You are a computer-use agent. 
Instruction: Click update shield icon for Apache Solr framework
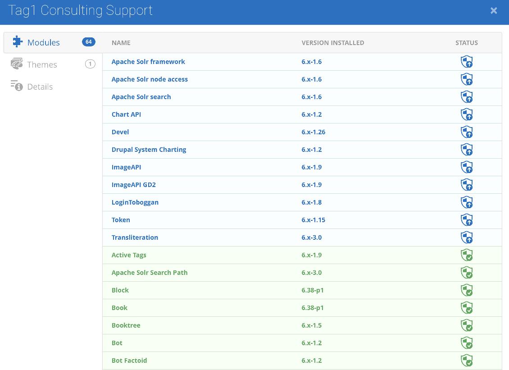(x=467, y=62)
